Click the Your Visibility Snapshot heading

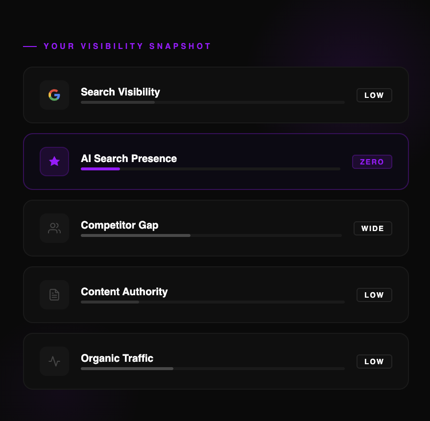tap(127, 47)
